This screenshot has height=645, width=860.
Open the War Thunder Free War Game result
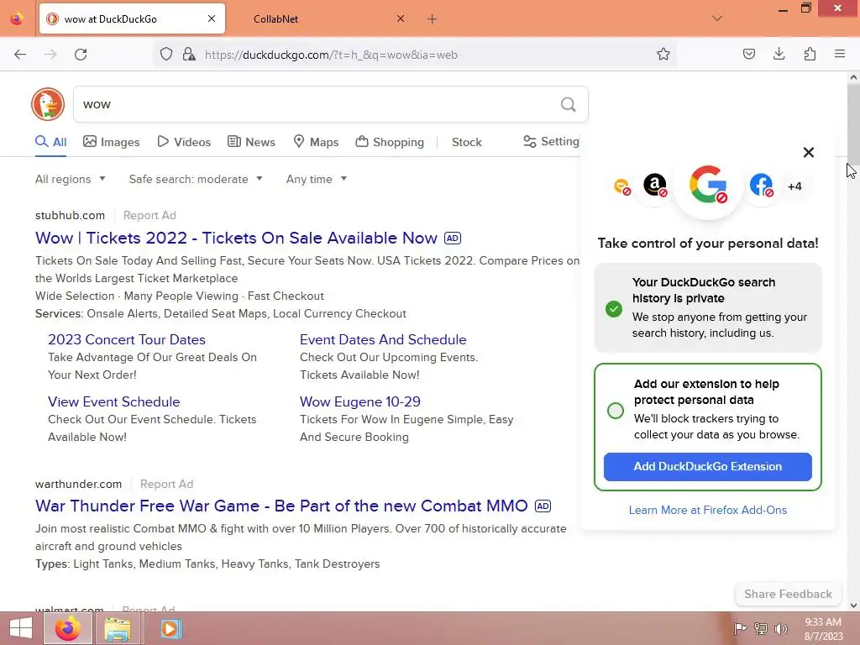pyautogui.click(x=281, y=506)
